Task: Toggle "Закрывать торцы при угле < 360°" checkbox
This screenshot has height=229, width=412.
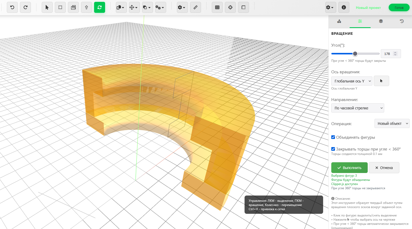Action: click(x=333, y=149)
